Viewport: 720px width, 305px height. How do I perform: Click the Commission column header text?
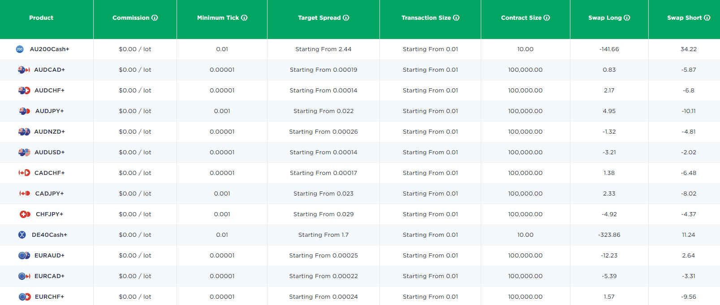(131, 18)
